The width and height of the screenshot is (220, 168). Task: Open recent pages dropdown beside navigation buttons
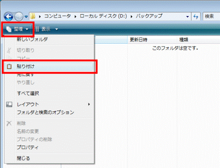(x=26, y=16)
